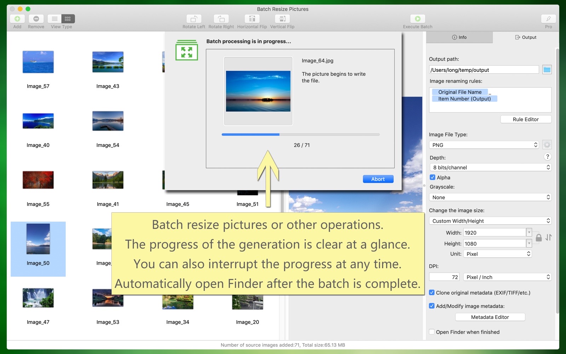Click the Execute Batch icon

tap(417, 19)
